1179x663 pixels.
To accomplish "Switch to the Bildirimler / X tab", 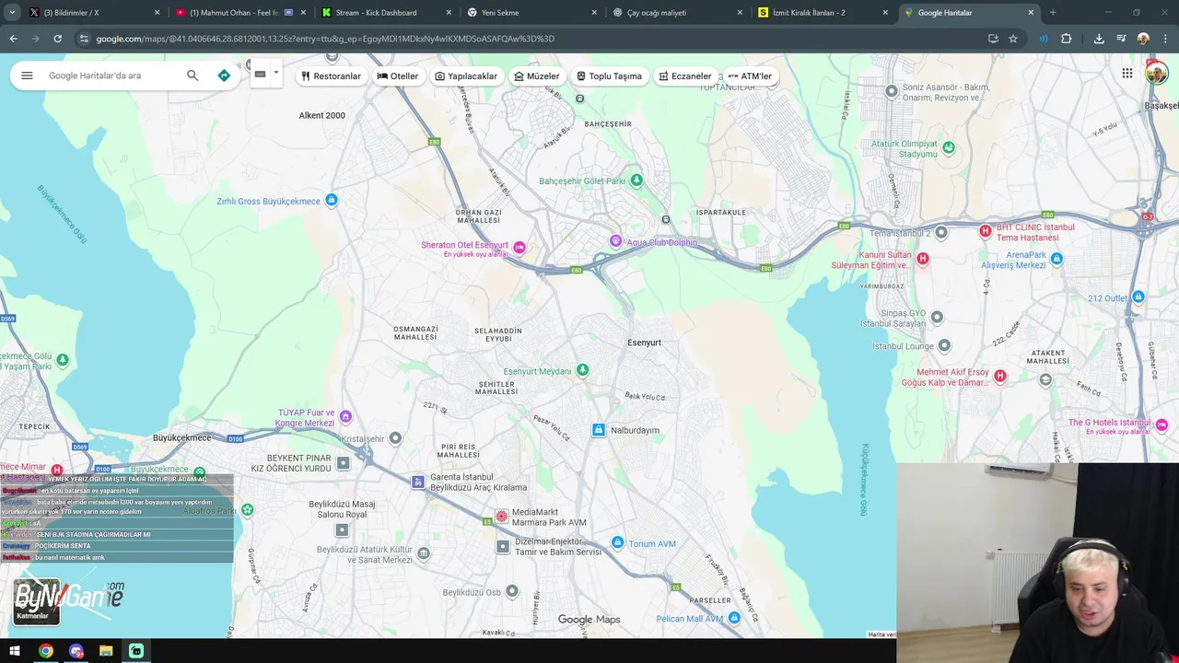I will (x=92, y=13).
